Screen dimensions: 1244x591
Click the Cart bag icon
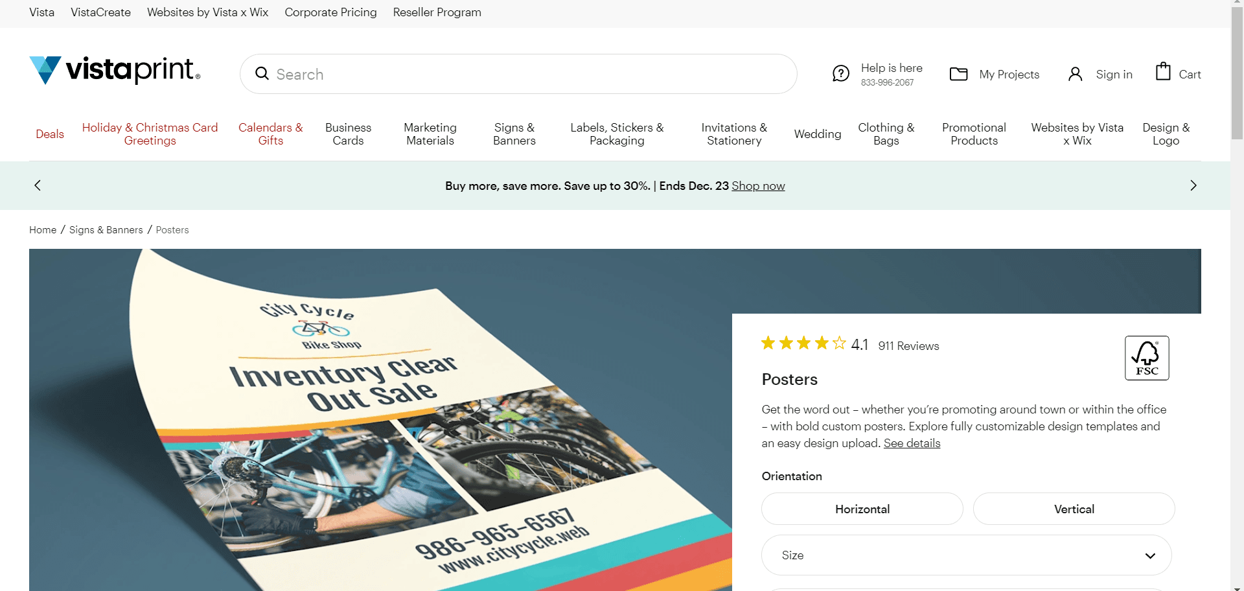point(1164,71)
